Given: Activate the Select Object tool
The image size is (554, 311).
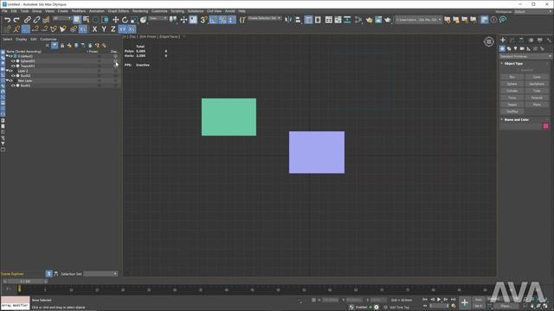Looking at the screenshot, I should click(x=77, y=20).
